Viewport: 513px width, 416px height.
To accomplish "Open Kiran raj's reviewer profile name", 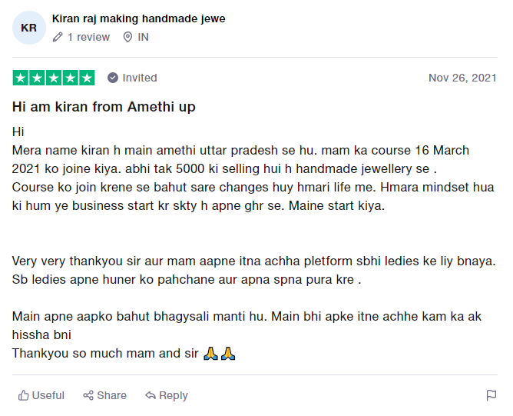I will (138, 18).
